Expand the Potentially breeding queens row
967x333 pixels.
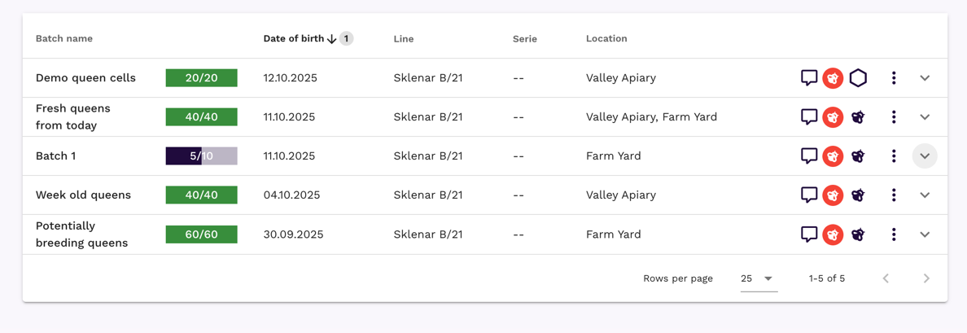(925, 234)
